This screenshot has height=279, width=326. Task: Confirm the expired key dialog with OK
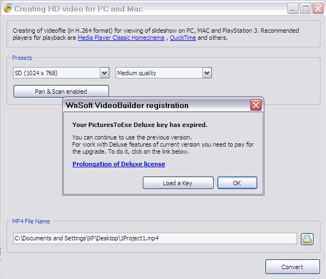(x=237, y=183)
